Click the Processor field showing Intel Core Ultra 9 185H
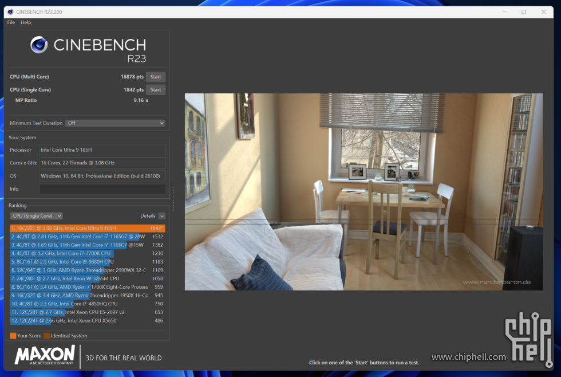 click(102, 150)
